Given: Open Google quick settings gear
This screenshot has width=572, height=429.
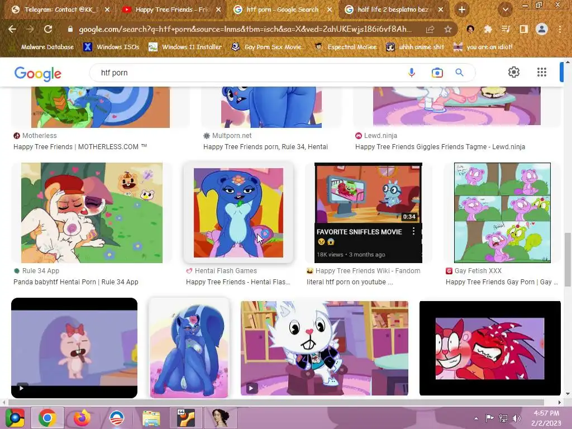Looking at the screenshot, I should click(514, 72).
